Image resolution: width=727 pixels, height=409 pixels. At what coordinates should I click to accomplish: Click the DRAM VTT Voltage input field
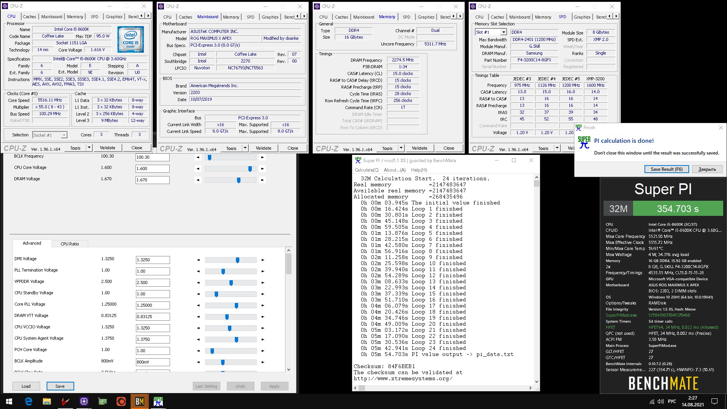tap(153, 317)
